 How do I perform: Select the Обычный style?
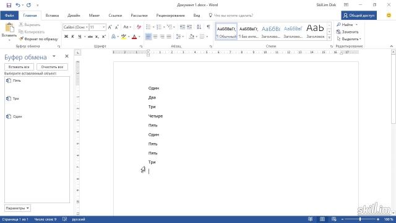coord(226,32)
